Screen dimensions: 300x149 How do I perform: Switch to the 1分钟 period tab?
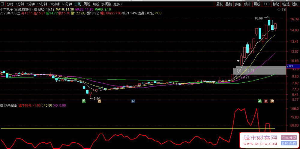[20, 4]
